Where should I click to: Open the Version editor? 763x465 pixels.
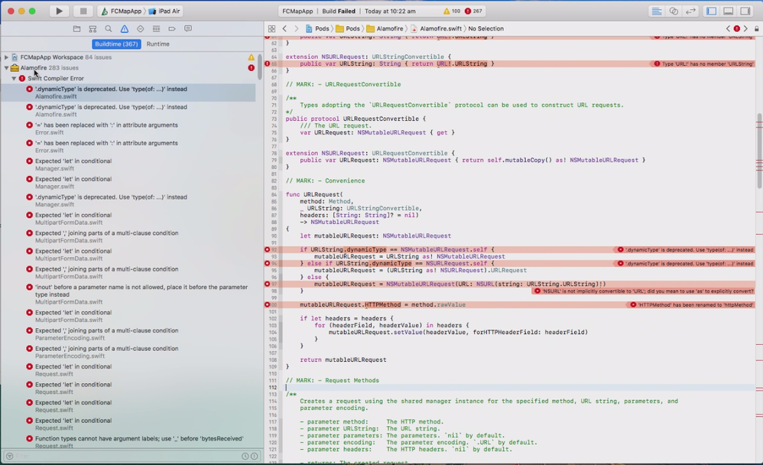pyautogui.click(x=691, y=11)
